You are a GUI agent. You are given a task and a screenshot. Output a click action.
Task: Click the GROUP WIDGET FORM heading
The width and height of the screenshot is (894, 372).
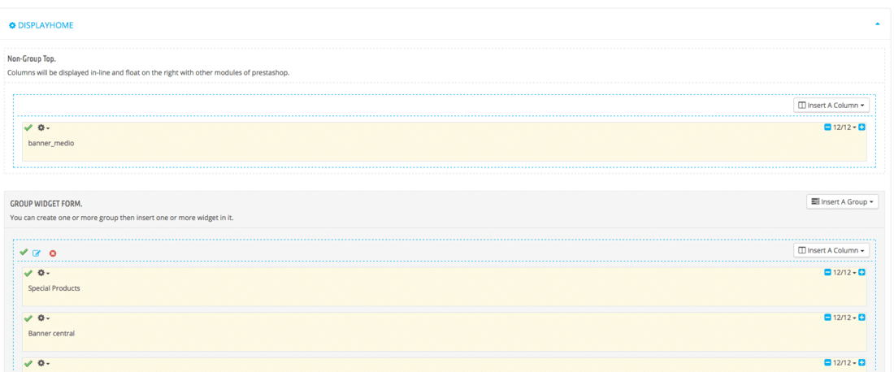pyautogui.click(x=47, y=203)
